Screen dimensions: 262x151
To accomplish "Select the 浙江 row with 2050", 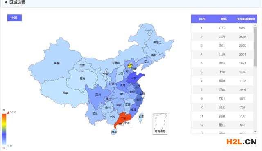I will tap(222, 45).
